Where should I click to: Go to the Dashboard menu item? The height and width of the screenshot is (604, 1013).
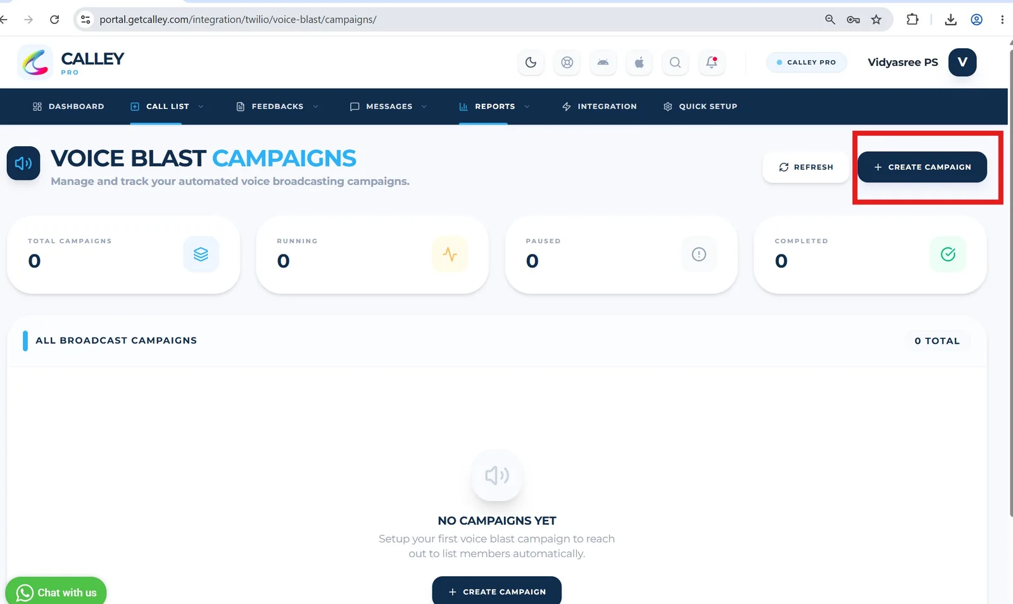[68, 106]
